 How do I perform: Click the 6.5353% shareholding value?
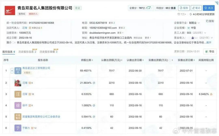pyautogui.click(x=86, y=94)
